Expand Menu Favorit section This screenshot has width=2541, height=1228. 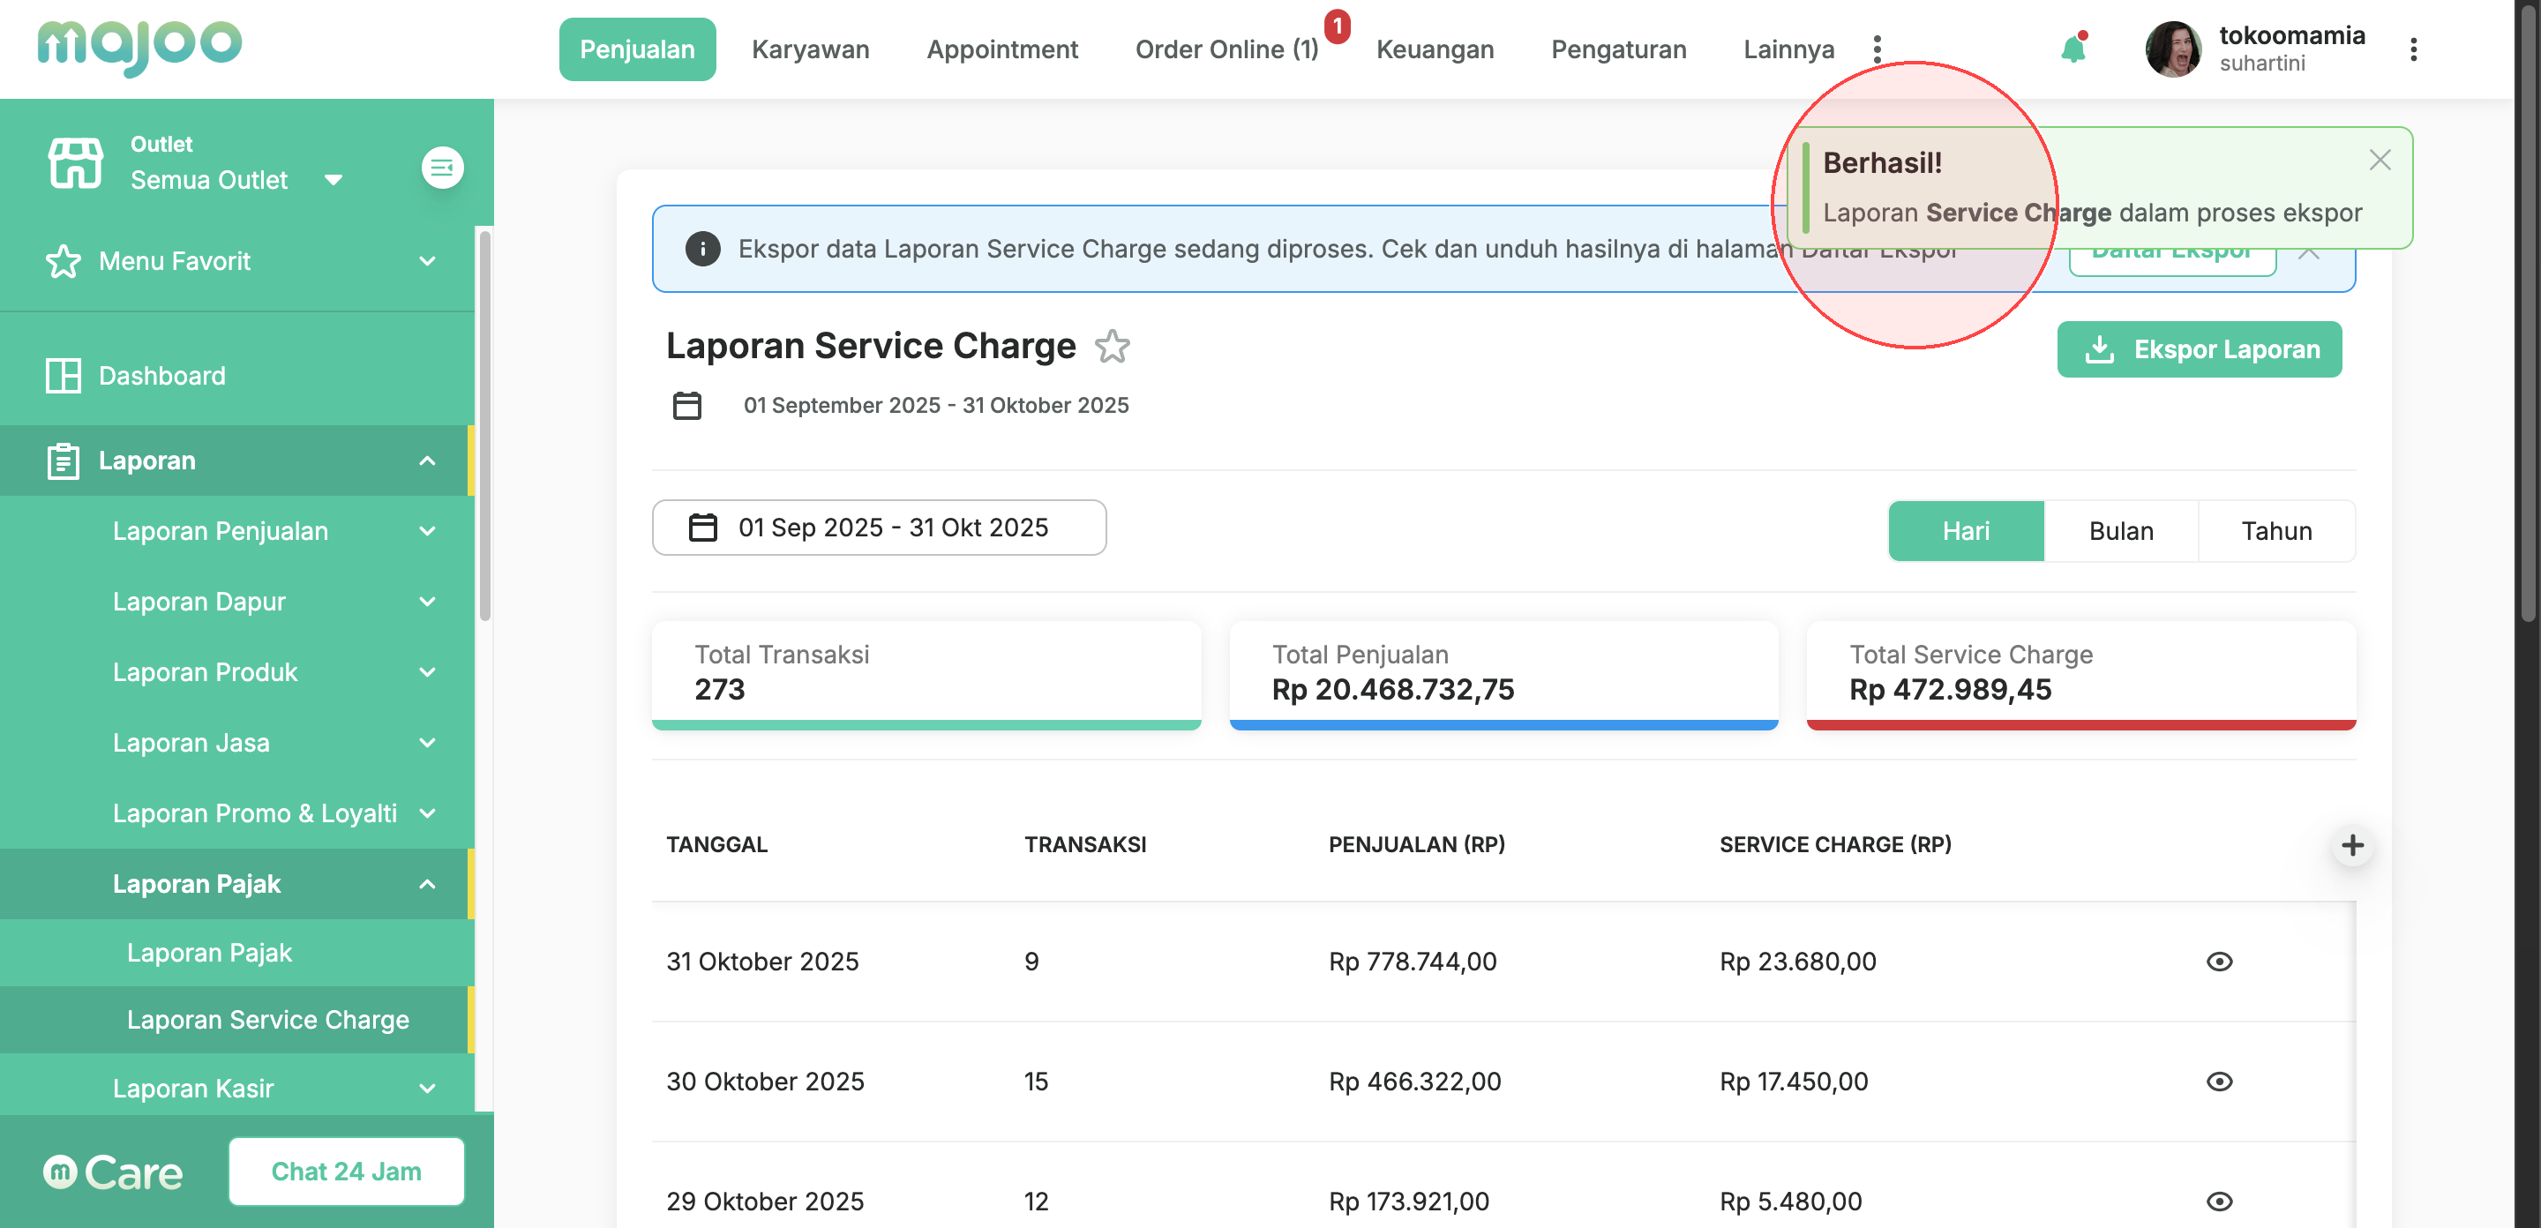coord(426,261)
